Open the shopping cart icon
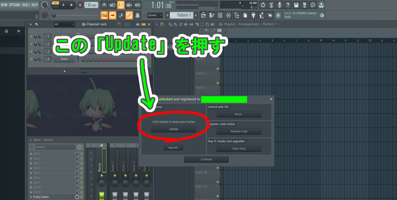Viewport: 397px width, 200px height. pos(278,15)
